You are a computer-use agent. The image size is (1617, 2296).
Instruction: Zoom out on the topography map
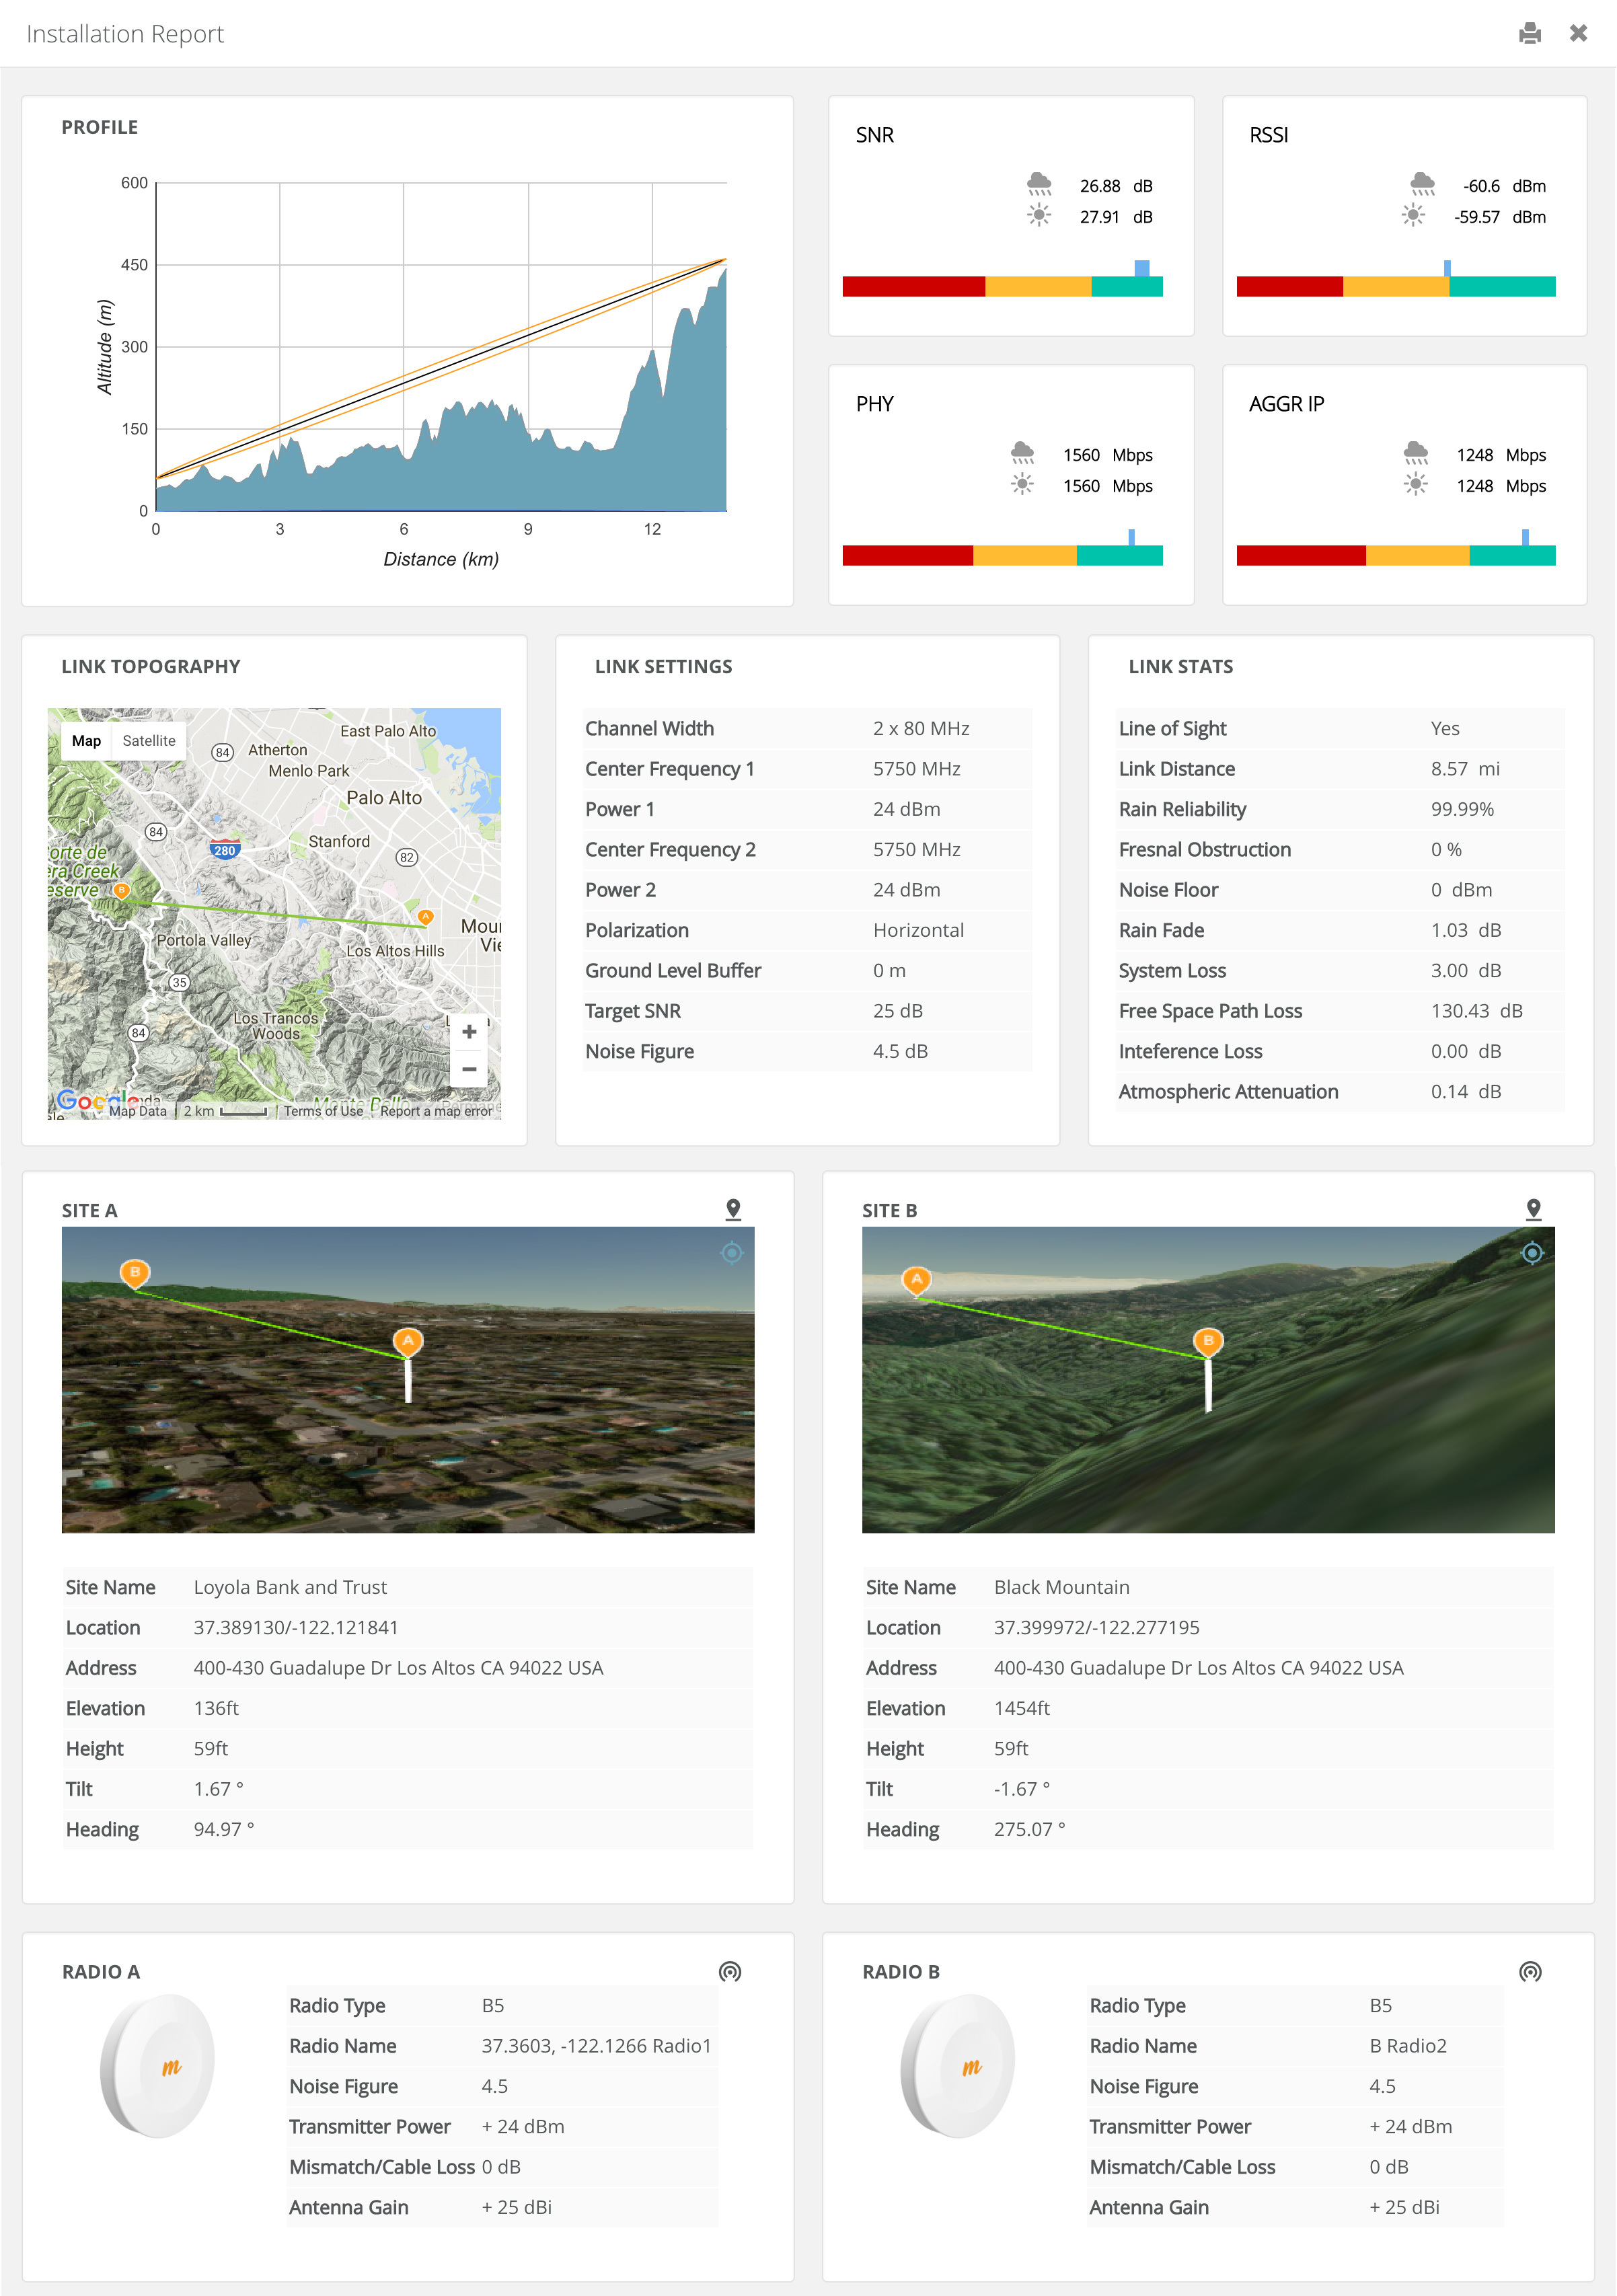(469, 1069)
